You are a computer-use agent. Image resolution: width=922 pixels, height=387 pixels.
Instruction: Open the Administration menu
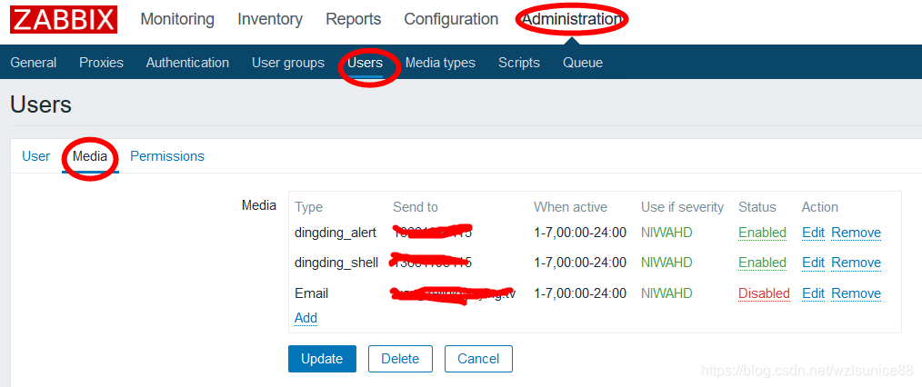[572, 19]
